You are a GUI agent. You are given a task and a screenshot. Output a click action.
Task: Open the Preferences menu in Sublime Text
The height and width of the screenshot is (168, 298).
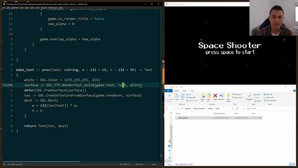pos(53,8)
